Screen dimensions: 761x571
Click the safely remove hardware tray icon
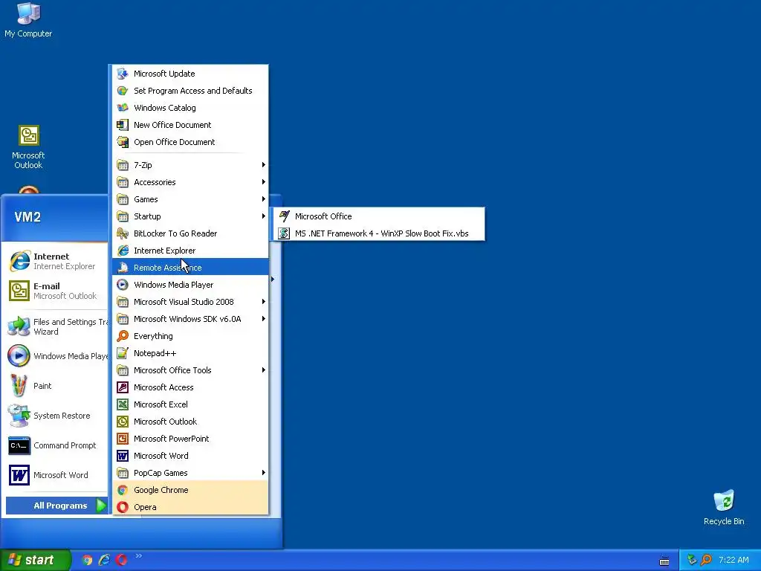point(692,560)
